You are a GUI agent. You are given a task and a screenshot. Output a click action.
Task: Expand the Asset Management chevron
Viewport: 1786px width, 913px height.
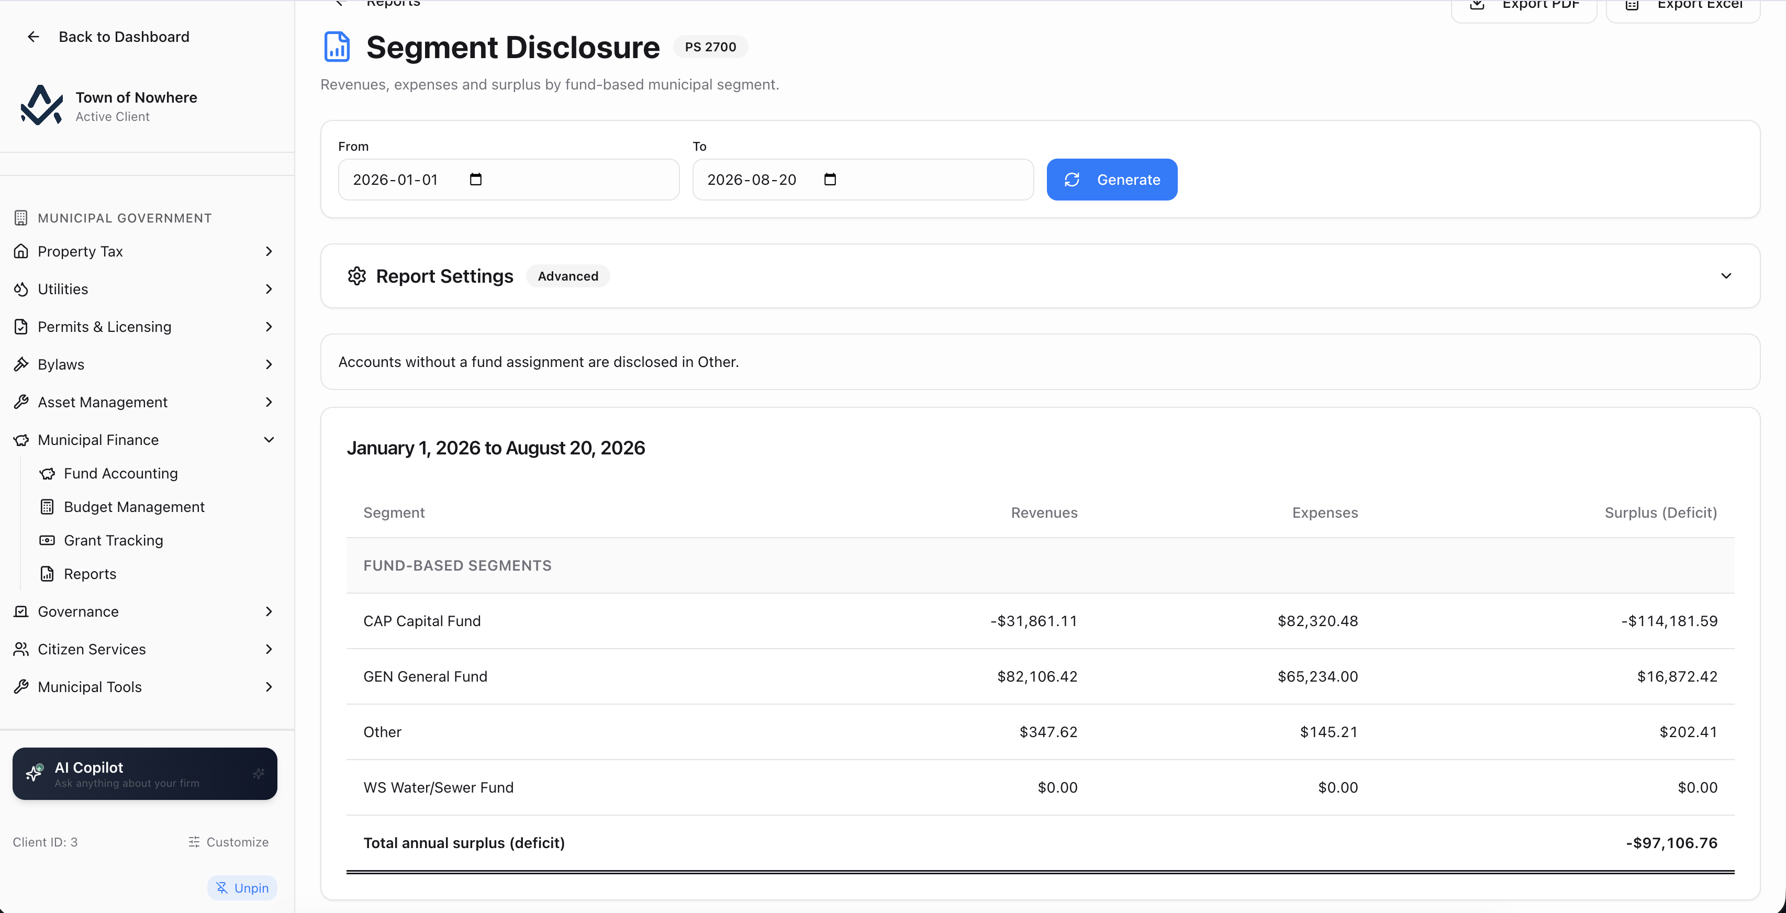pyautogui.click(x=269, y=402)
